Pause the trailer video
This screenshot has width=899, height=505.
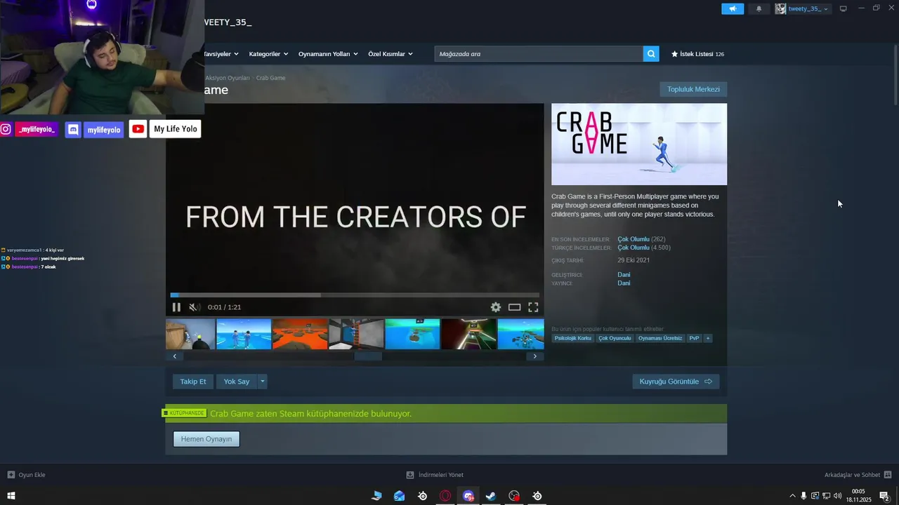(x=176, y=307)
